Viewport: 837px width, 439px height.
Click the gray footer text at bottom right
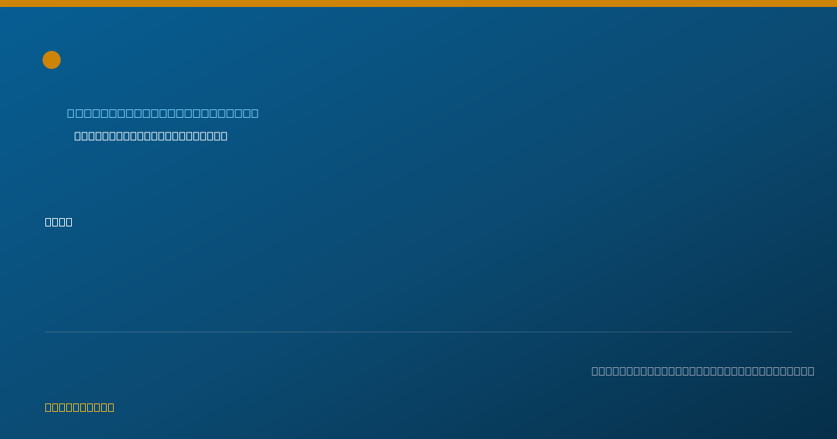(702, 371)
